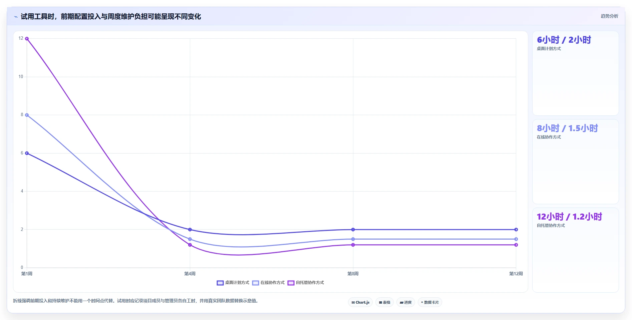
Task: Click the y-axis value 4
Action: click(22, 191)
